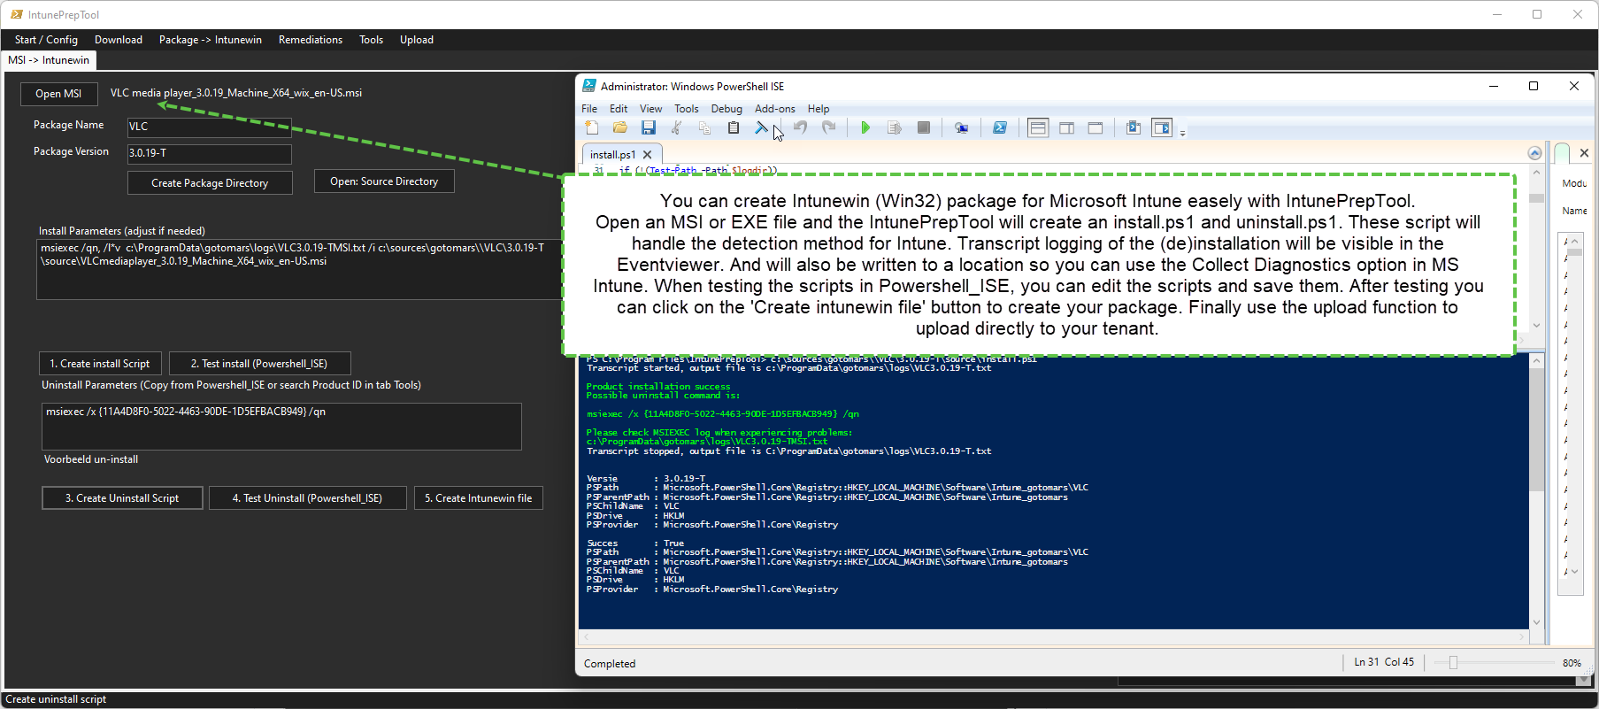
Task: Click New script icon in PowerShell ISE toolbar
Action: tap(592, 128)
